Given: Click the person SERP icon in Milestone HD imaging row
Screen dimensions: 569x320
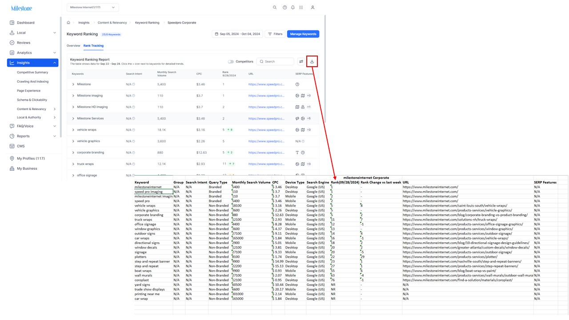Looking at the screenshot, I should [x=303, y=107].
